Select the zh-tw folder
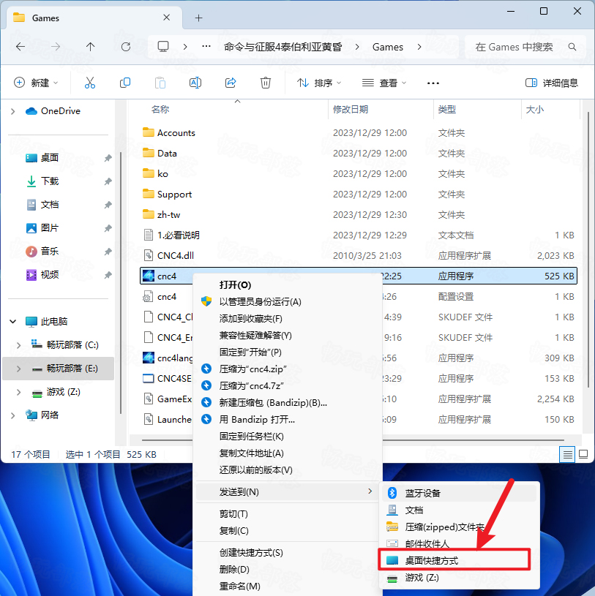595x596 pixels. pos(161,214)
